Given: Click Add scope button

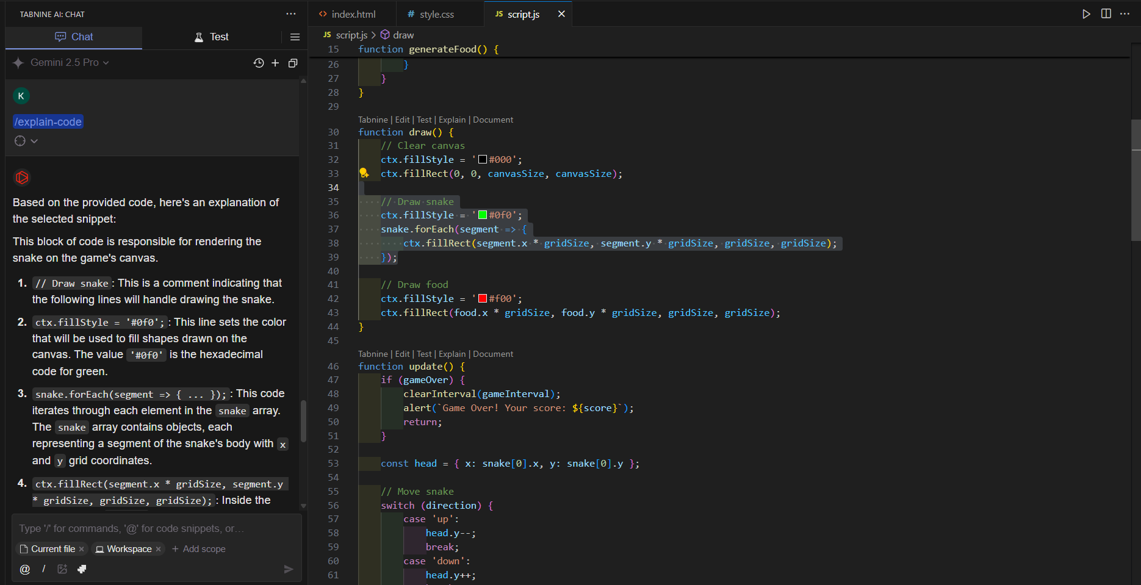Looking at the screenshot, I should tap(199, 549).
